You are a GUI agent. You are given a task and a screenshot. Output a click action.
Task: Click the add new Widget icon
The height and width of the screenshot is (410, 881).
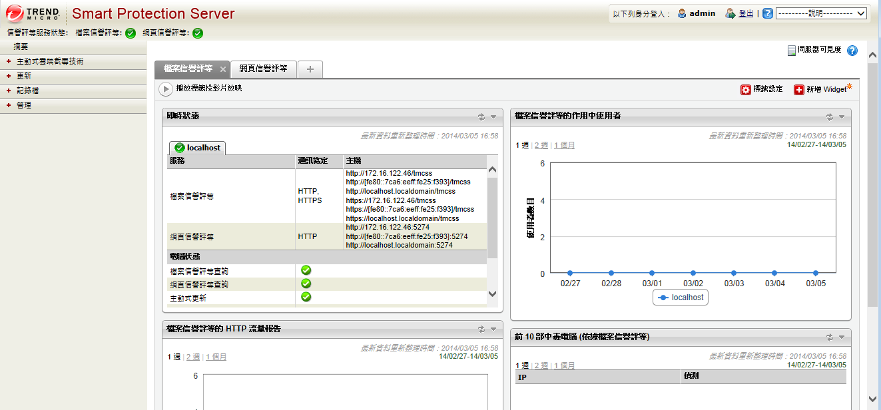point(798,90)
